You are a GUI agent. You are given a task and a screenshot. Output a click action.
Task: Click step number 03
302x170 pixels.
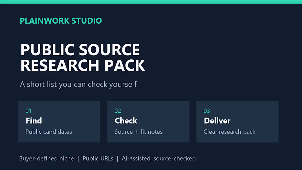(207, 111)
